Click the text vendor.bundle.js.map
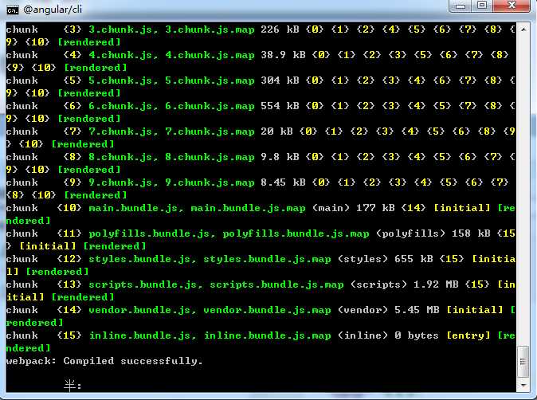537x400 pixels. 267,310
